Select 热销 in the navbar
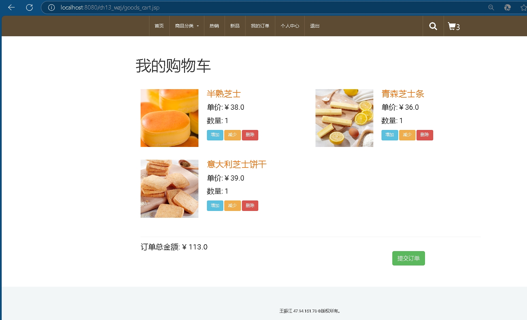527x320 pixels. pyautogui.click(x=214, y=26)
